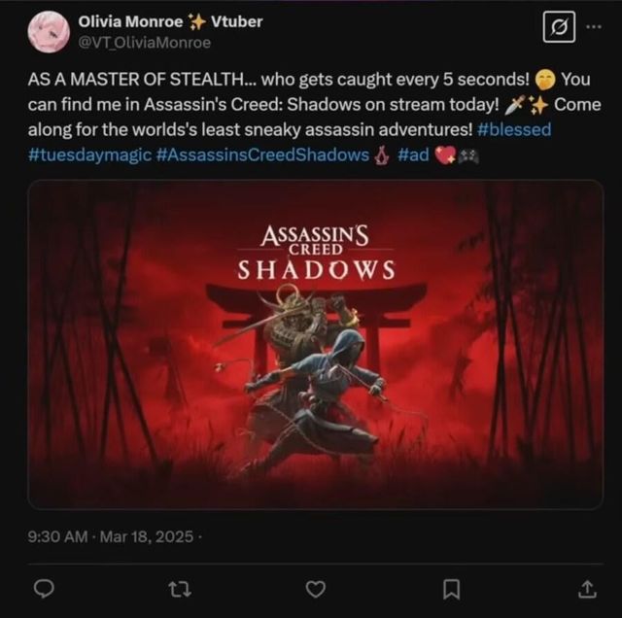622x618 pixels.
Task: Click the tweet text about stealth
Action: (314, 117)
